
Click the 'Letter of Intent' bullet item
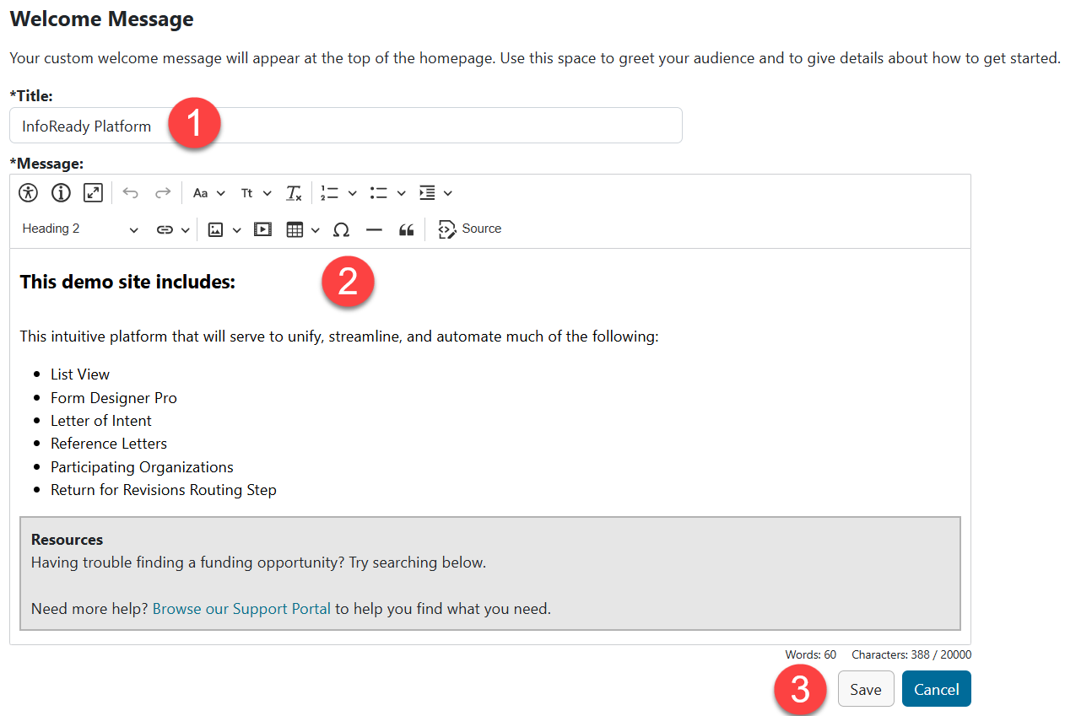(101, 421)
